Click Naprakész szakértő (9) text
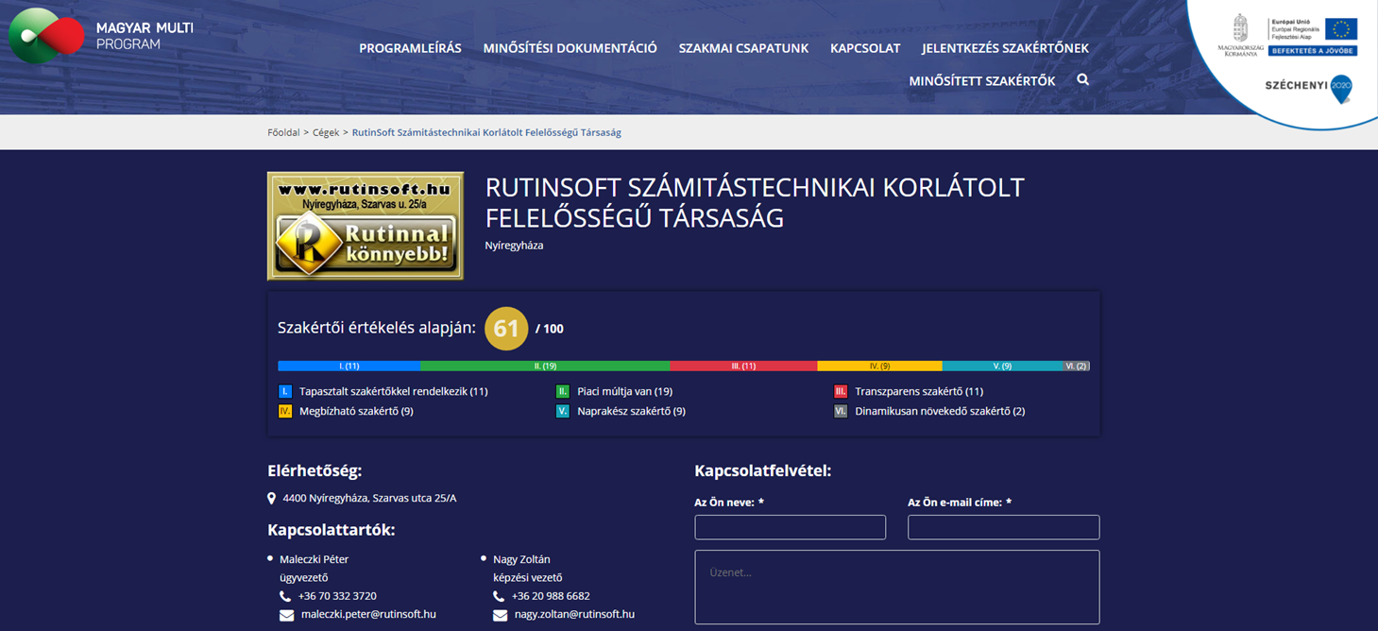 tap(631, 411)
